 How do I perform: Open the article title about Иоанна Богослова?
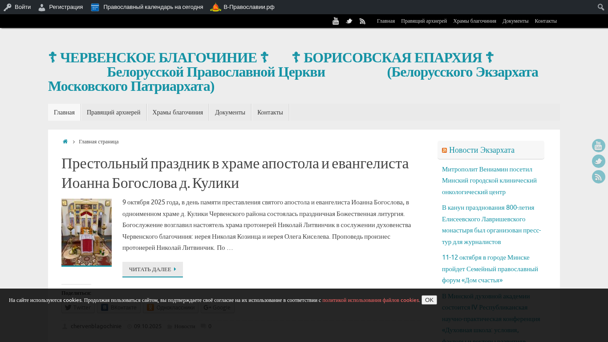[x=235, y=173]
